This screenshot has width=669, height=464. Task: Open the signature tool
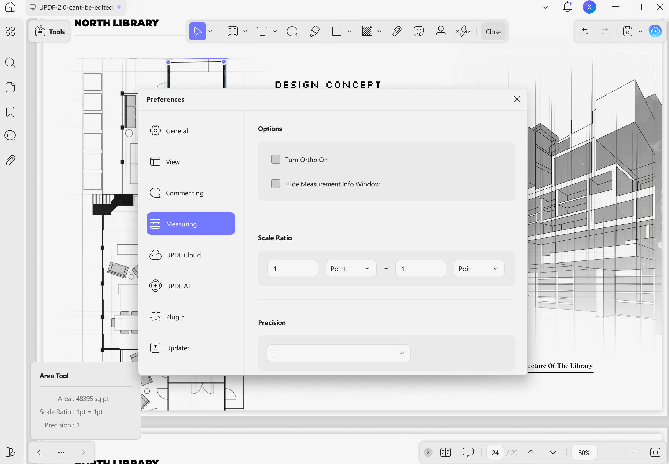pyautogui.click(x=463, y=31)
